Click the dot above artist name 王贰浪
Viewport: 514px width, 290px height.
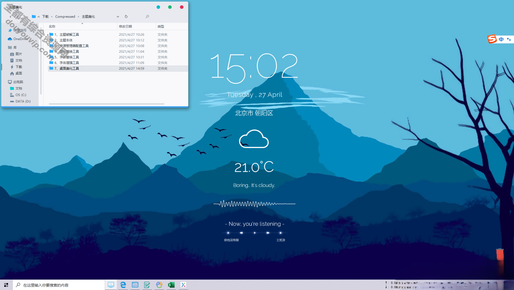point(280,233)
